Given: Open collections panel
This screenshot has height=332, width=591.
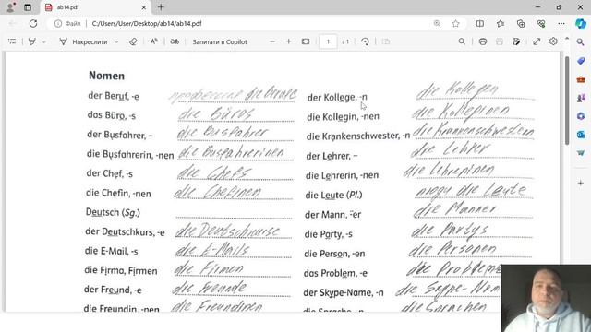Looking at the screenshot, I should pyautogui.click(x=521, y=23).
